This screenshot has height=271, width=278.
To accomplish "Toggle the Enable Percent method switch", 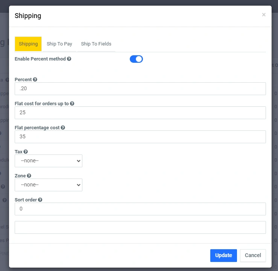I will click(x=136, y=59).
